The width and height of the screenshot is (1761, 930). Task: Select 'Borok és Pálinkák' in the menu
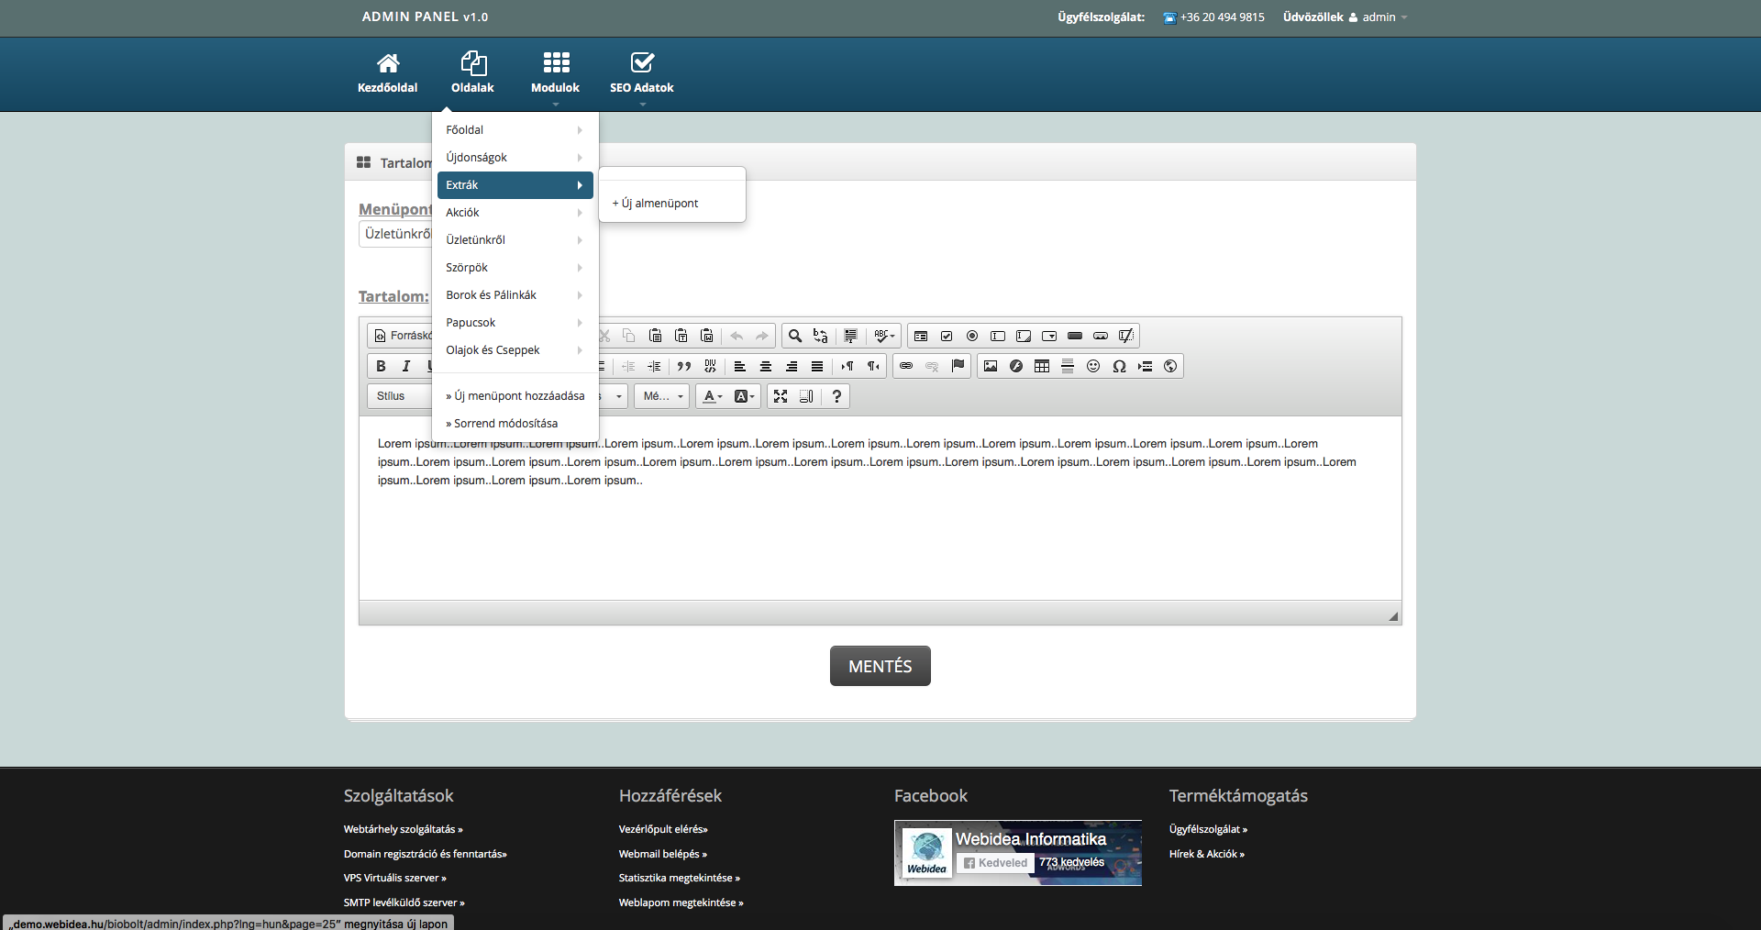[492, 295]
